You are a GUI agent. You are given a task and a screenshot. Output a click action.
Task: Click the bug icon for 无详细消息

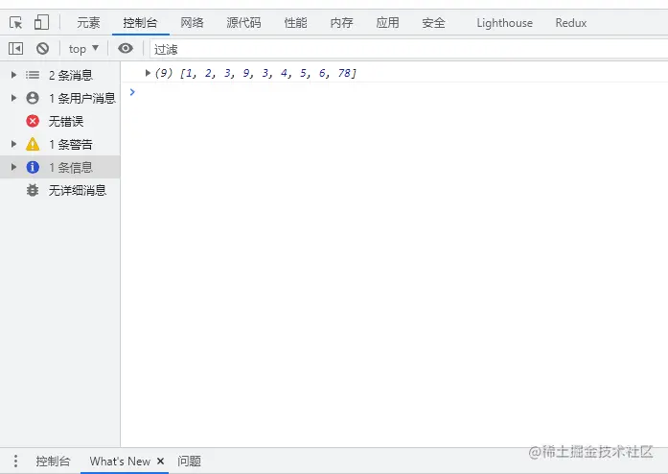(x=33, y=190)
